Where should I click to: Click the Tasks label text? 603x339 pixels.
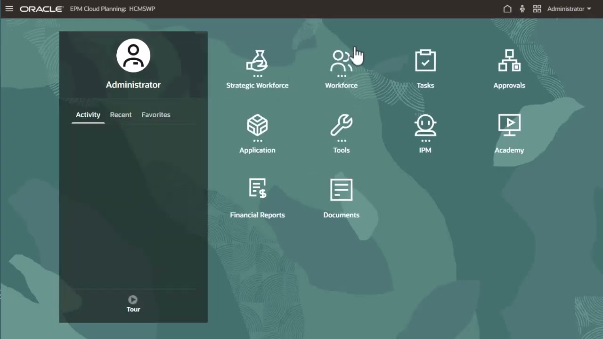(425, 85)
